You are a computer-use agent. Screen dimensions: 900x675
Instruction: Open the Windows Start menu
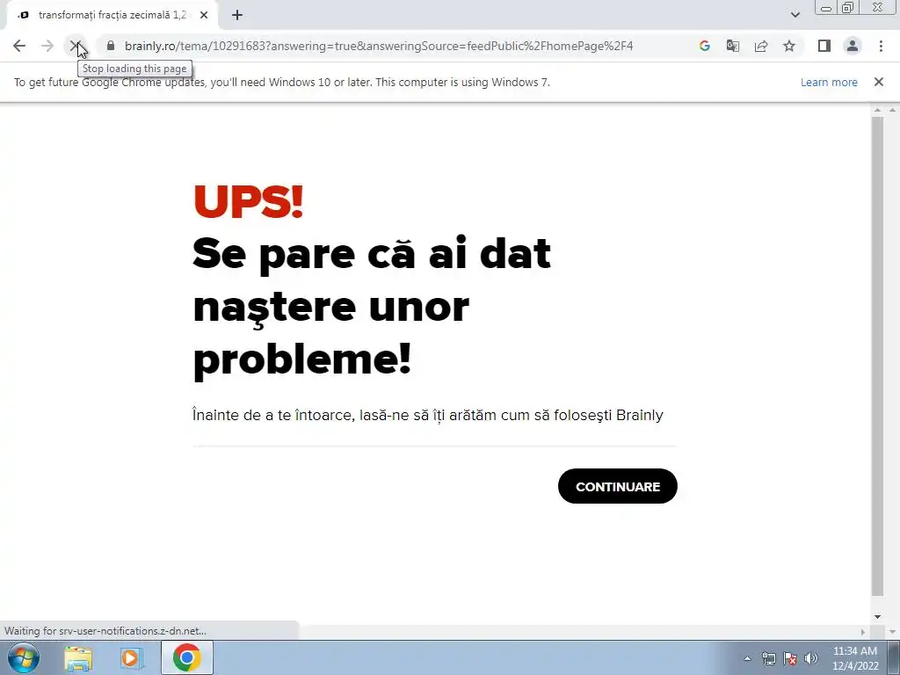point(24,657)
